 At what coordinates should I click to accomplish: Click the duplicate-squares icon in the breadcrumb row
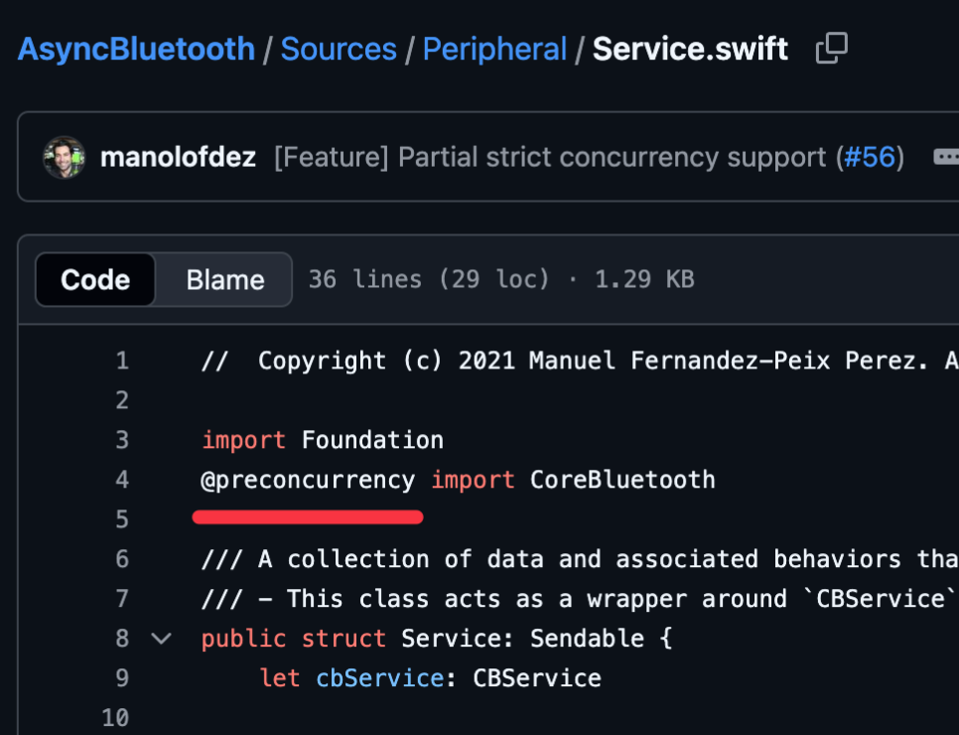831,48
